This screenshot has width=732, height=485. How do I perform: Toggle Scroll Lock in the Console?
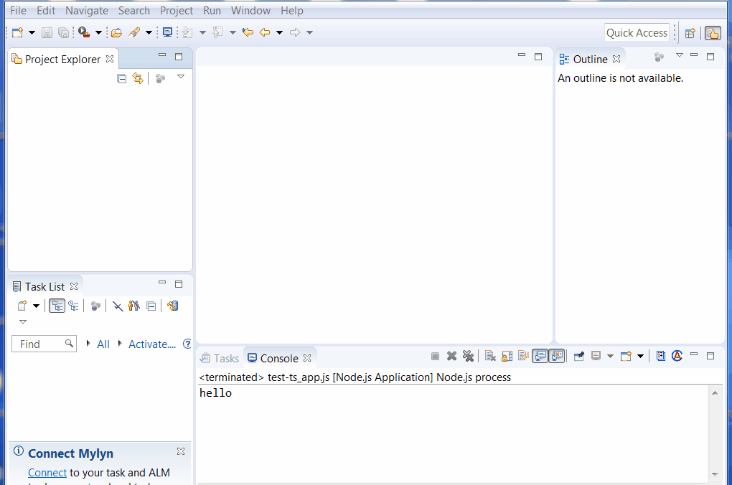(507, 356)
